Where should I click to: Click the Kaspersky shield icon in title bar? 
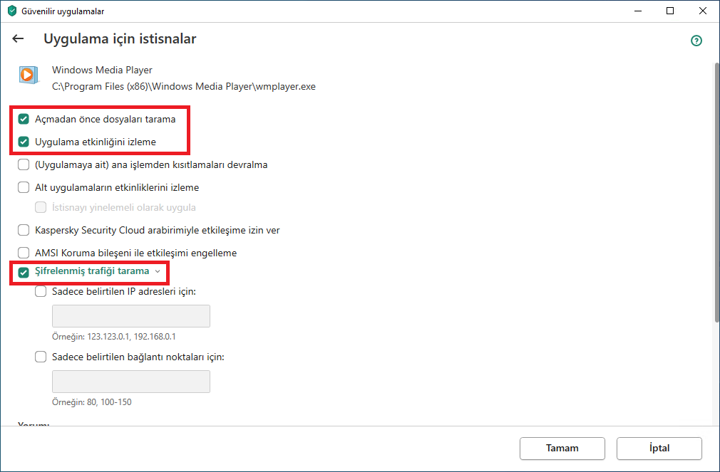point(12,11)
